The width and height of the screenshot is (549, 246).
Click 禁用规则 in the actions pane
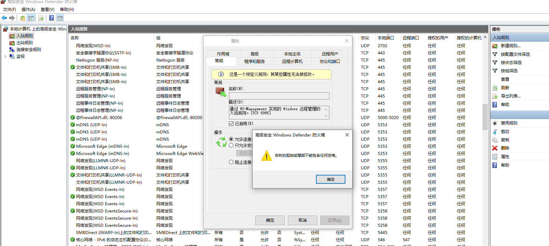pos(509,123)
